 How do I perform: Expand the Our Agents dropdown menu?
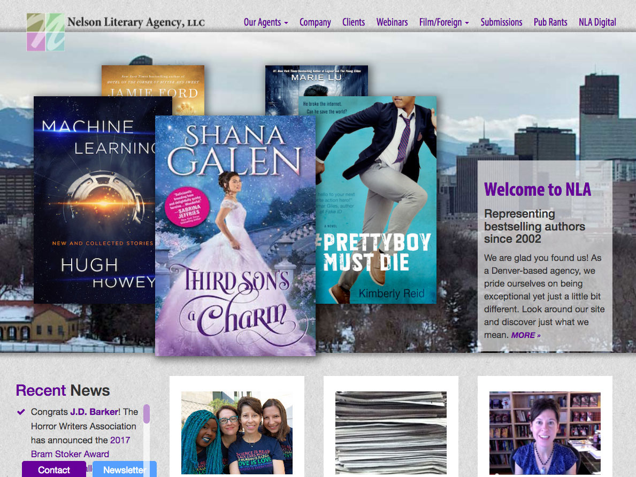tap(266, 22)
